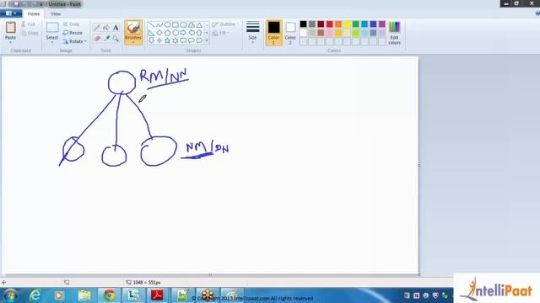
Task: Pick the Polygon shape
Action: [x=192, y=24]
